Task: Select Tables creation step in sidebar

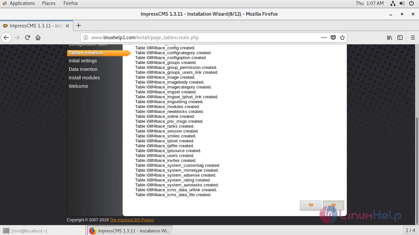Action: pos(86,53)
